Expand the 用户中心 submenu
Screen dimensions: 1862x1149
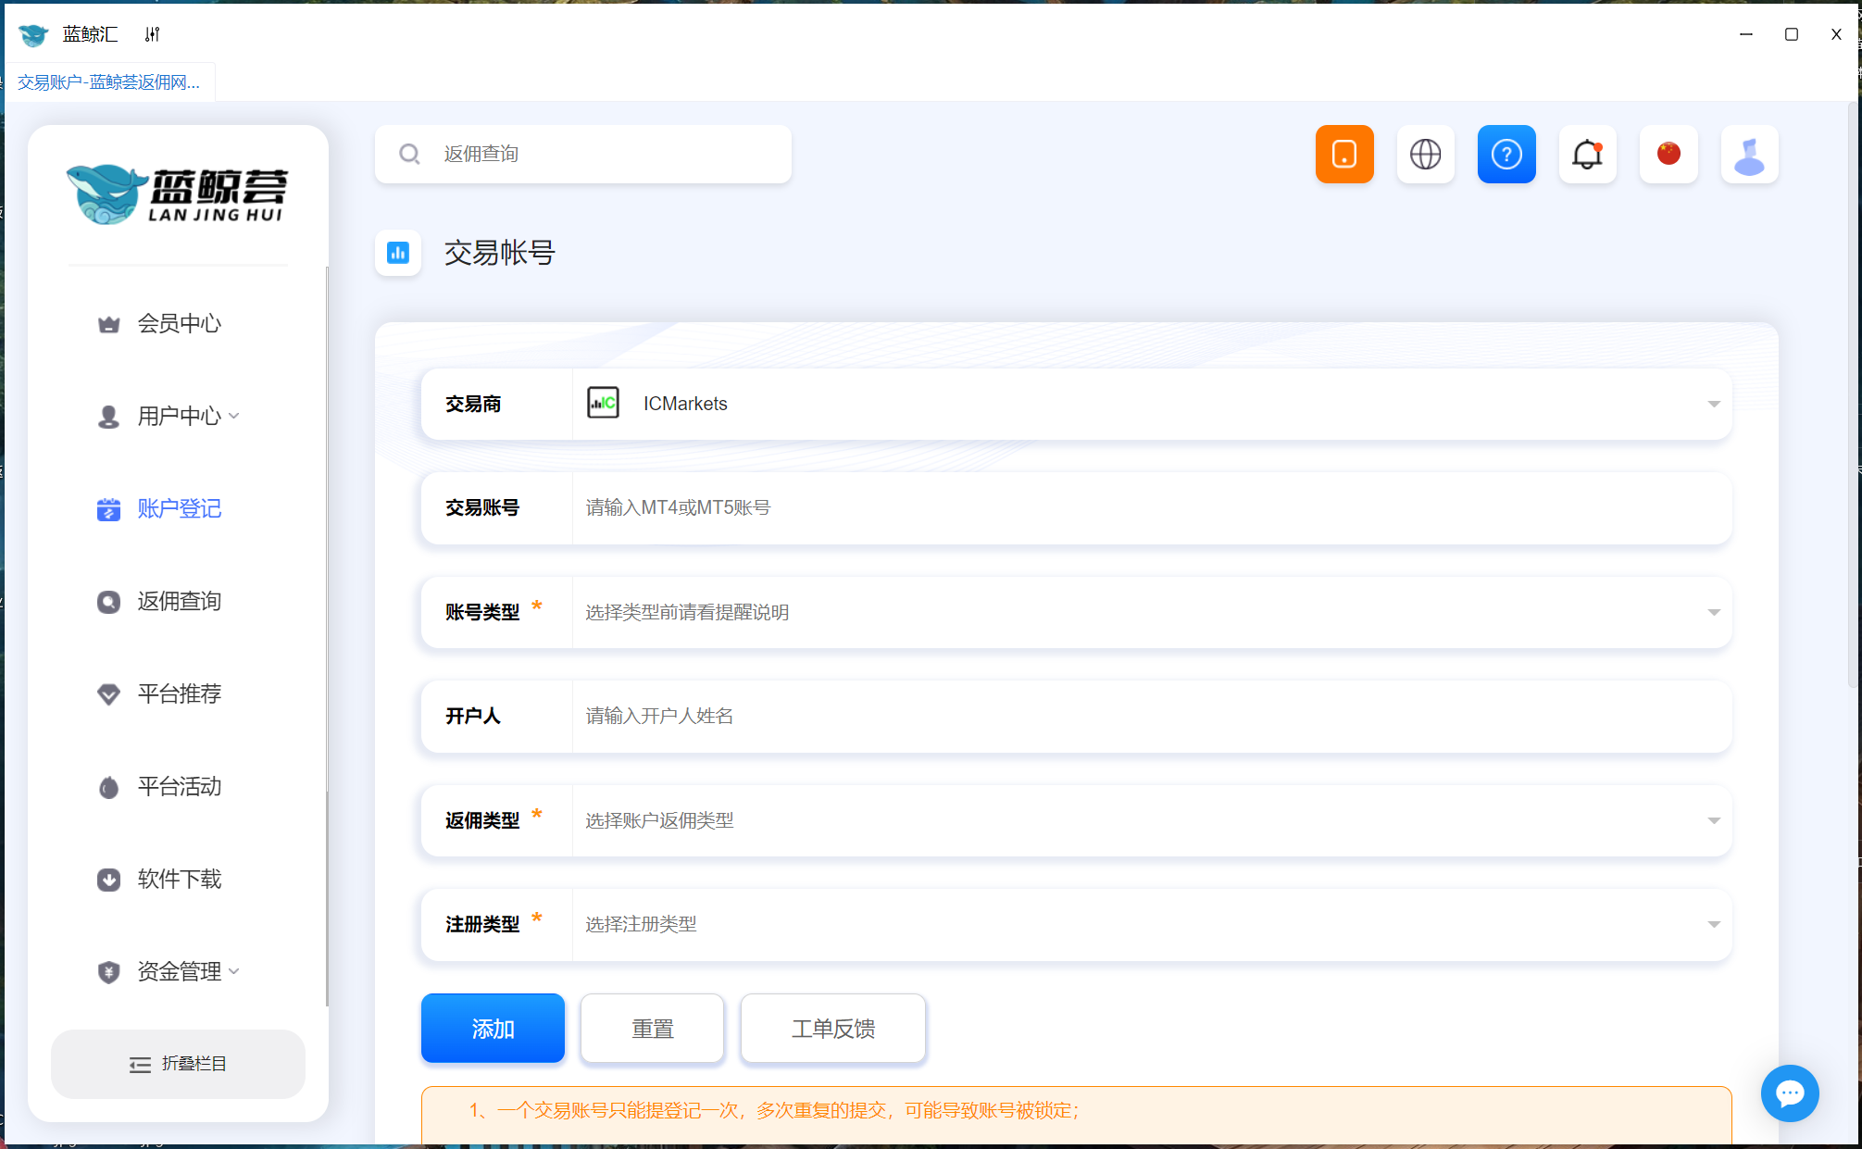179,416
